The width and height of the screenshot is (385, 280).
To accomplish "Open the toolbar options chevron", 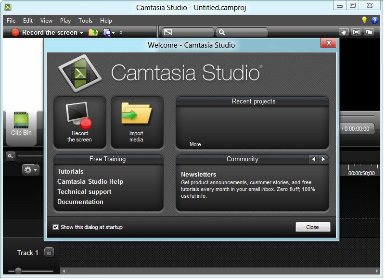I will (x=121, y=33).
